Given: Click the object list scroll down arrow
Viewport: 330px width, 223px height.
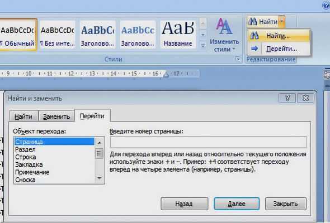Looking at the screenshot, I should coord(100,178).
